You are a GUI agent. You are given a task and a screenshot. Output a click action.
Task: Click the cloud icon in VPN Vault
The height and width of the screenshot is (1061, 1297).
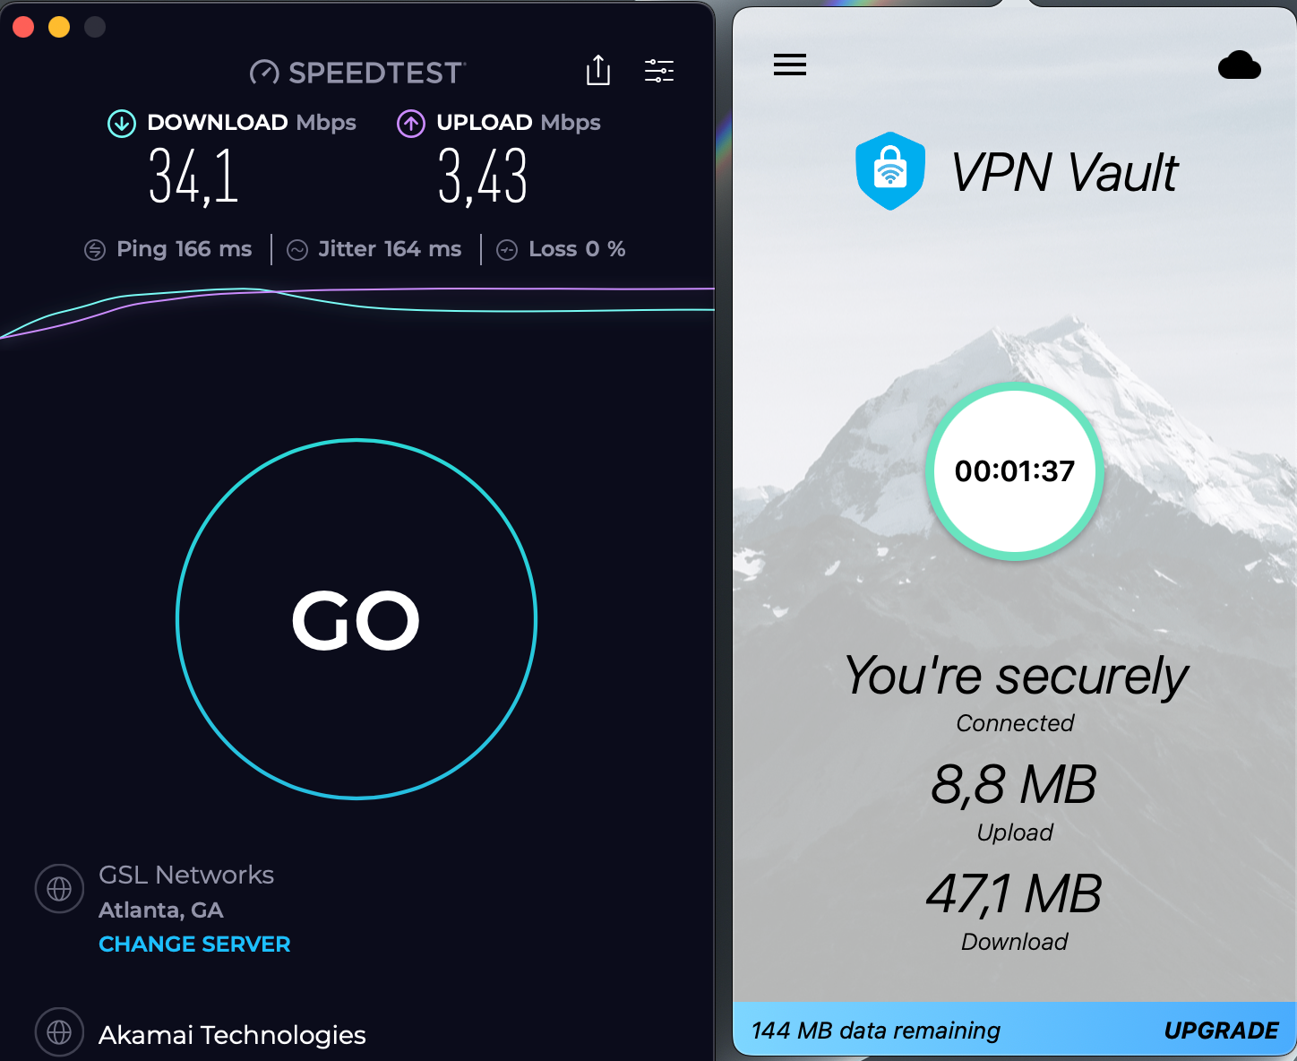[x=1240, y=65]
